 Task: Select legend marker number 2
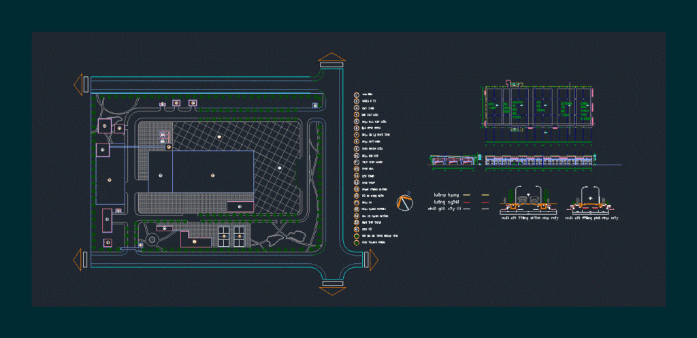coord(357,101)
